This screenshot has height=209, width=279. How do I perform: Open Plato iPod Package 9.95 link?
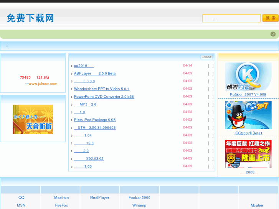(x=95, y=120)
